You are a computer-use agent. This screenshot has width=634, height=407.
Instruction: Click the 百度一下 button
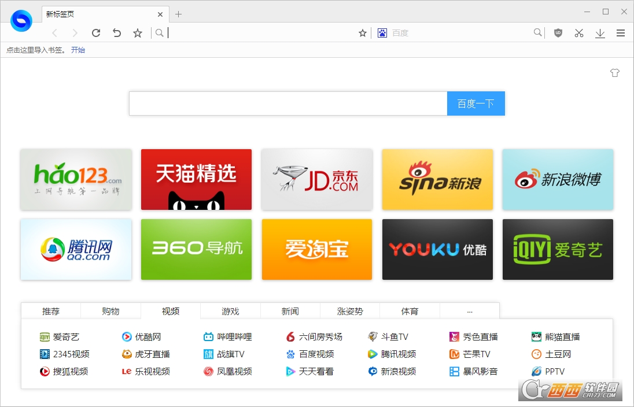tap(476, 103)
